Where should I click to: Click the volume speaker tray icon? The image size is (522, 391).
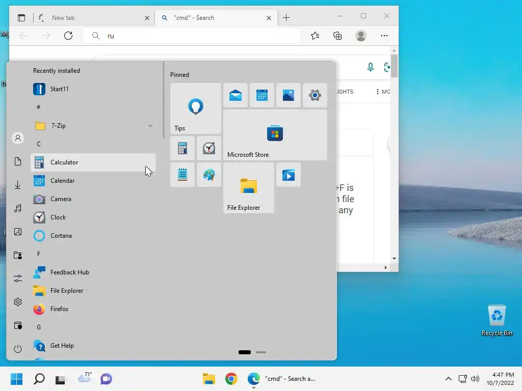point(475,379)
